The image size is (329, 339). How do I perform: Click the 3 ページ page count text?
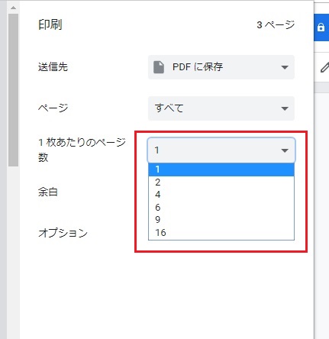pos(276,25)
